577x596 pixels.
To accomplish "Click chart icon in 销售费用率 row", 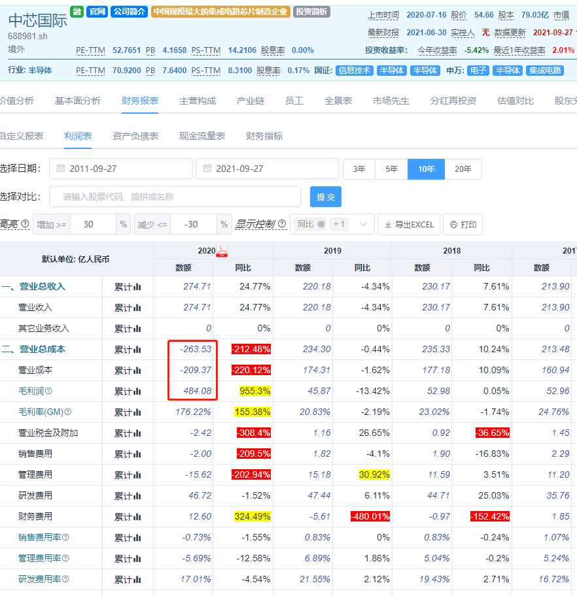I will (x=137, y=538).
